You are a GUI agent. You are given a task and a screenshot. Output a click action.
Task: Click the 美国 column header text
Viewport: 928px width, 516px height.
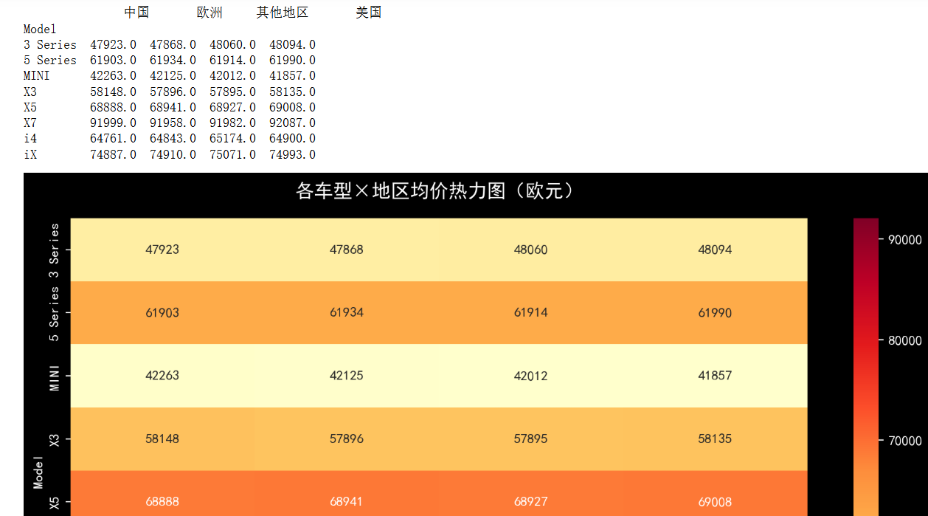click(x=368, y=13)
